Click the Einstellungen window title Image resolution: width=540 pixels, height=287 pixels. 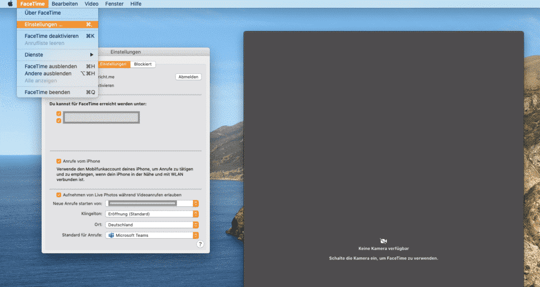[126, 52]
